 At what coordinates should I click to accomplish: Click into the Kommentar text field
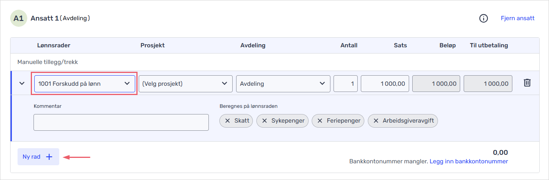(x=121, y=122)
